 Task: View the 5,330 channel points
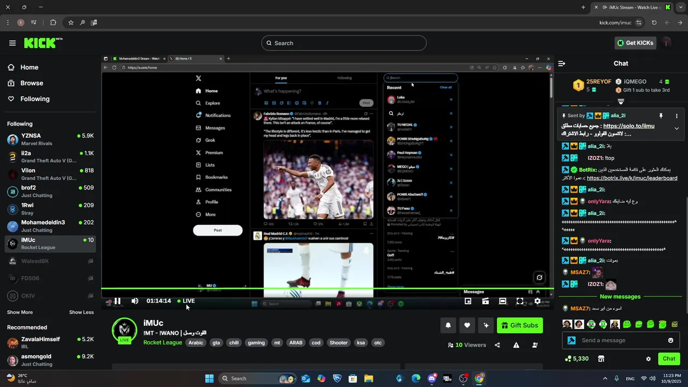coord(577,359)
